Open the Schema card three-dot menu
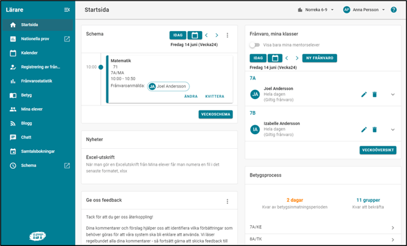The height and width of the screenshot is (246, 407). click(228, 35)
